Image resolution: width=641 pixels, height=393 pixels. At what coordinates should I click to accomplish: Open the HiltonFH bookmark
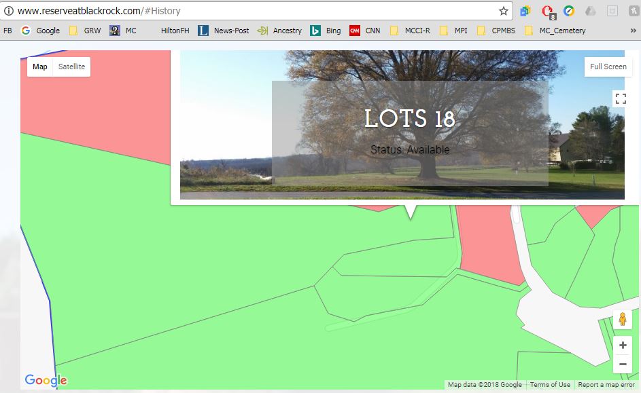pyautogui.click(x=175, y=31)
